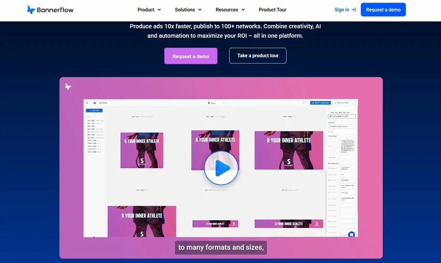This screenshot has height=263, width=441.
Task: Select Take a product tour button
Action: (258, 56)
